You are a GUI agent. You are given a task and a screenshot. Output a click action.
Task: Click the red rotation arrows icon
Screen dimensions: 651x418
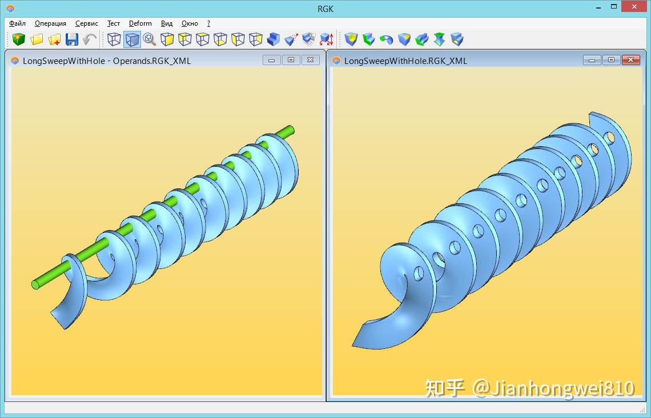(327, 39)
